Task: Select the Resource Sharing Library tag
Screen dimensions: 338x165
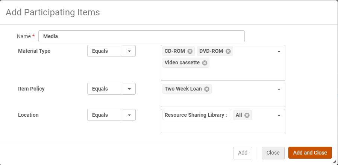Action: [x=196, y=115]
